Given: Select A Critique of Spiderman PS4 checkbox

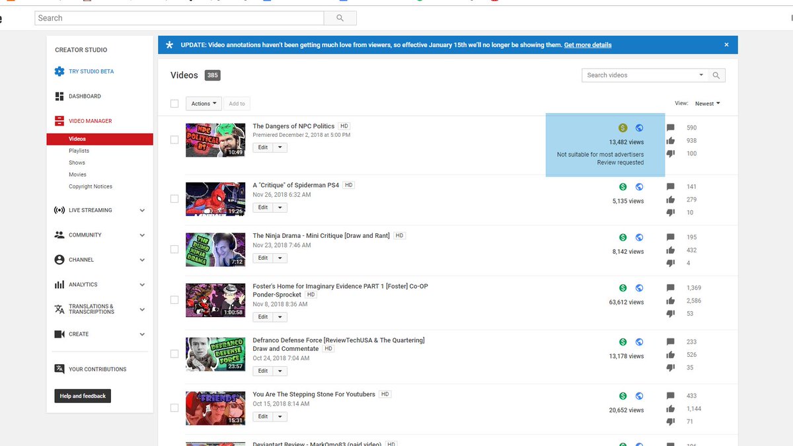Looking at the screenshot, I should pyautogui.click(x=174, y=198).
